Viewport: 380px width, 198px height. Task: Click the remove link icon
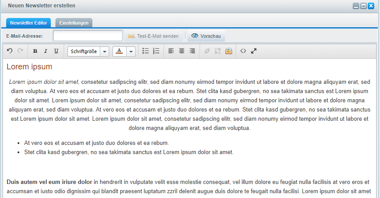pos(218,51)
